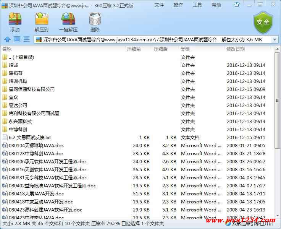This screenshot has height=229, width=281.
Task: Select the 易达公司 folder icon
Action: tap(5, 106)
